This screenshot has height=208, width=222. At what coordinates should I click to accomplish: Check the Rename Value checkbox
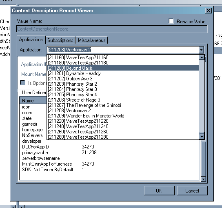[171, 21]
